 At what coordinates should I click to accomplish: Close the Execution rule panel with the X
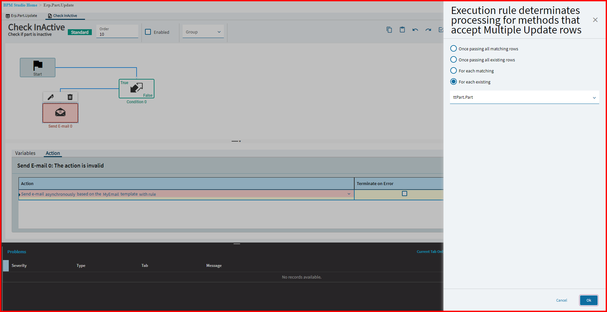coord(595,20)
